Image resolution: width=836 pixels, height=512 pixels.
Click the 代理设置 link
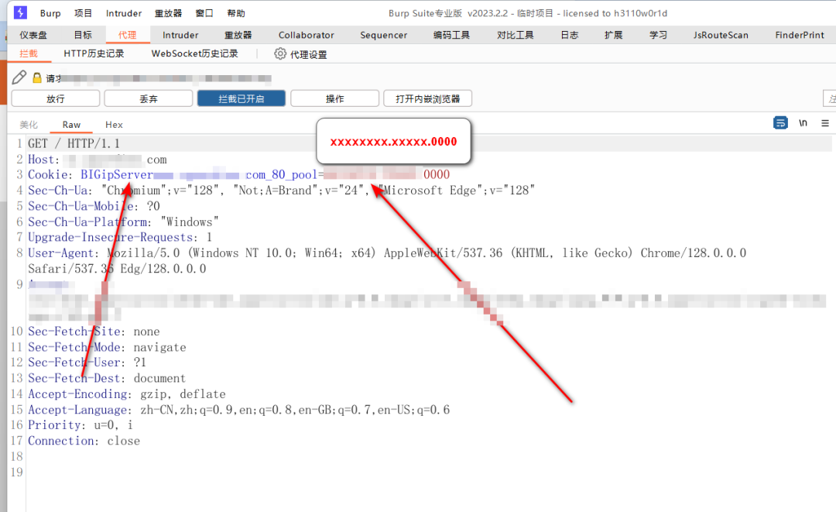(x=308, y=54)
